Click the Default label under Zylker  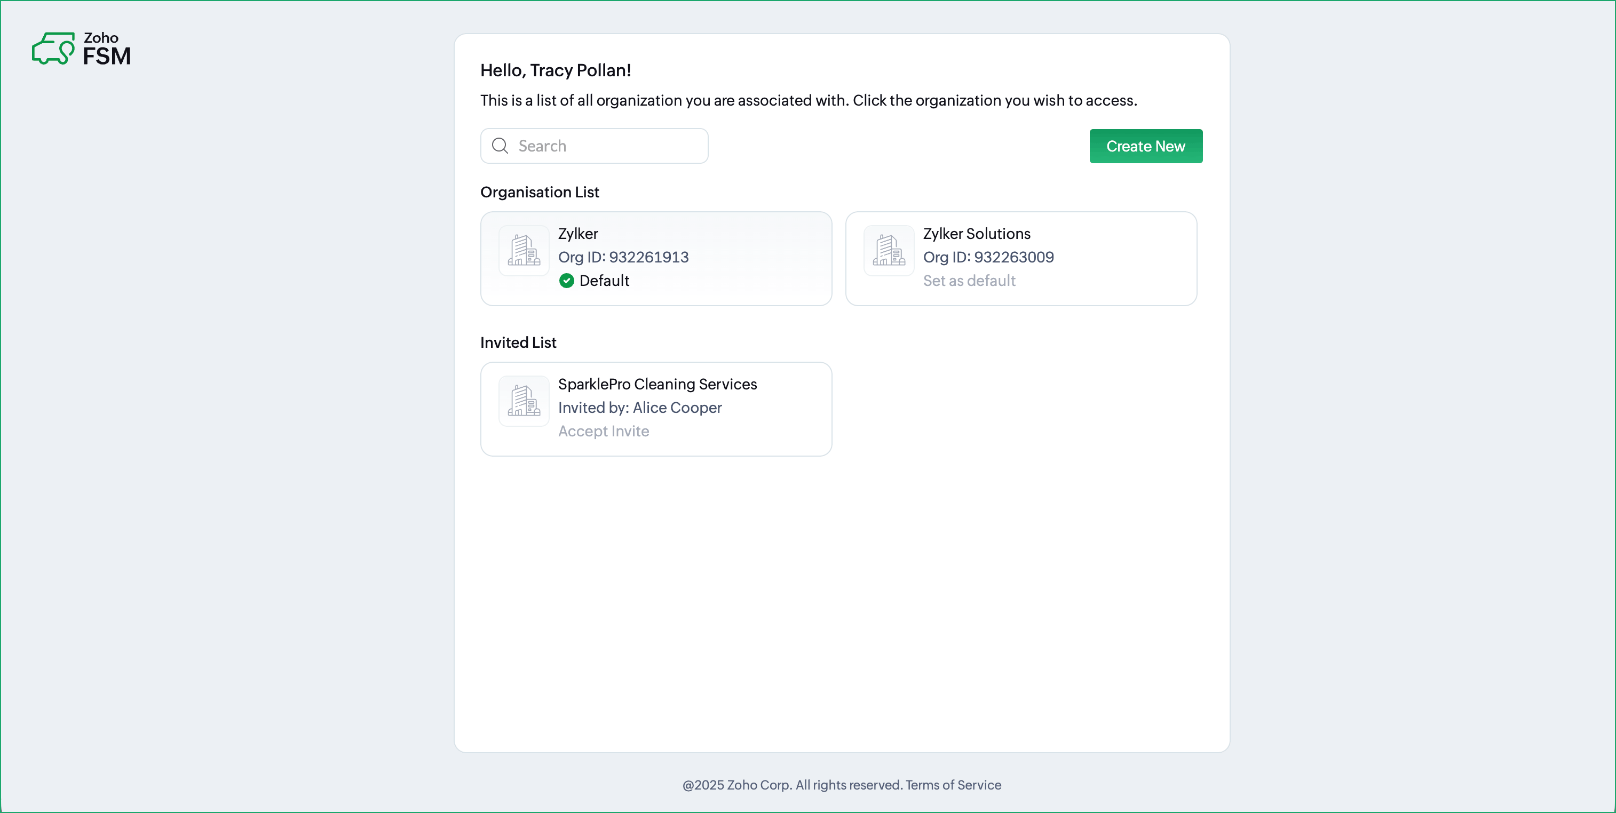coord(604,281)
